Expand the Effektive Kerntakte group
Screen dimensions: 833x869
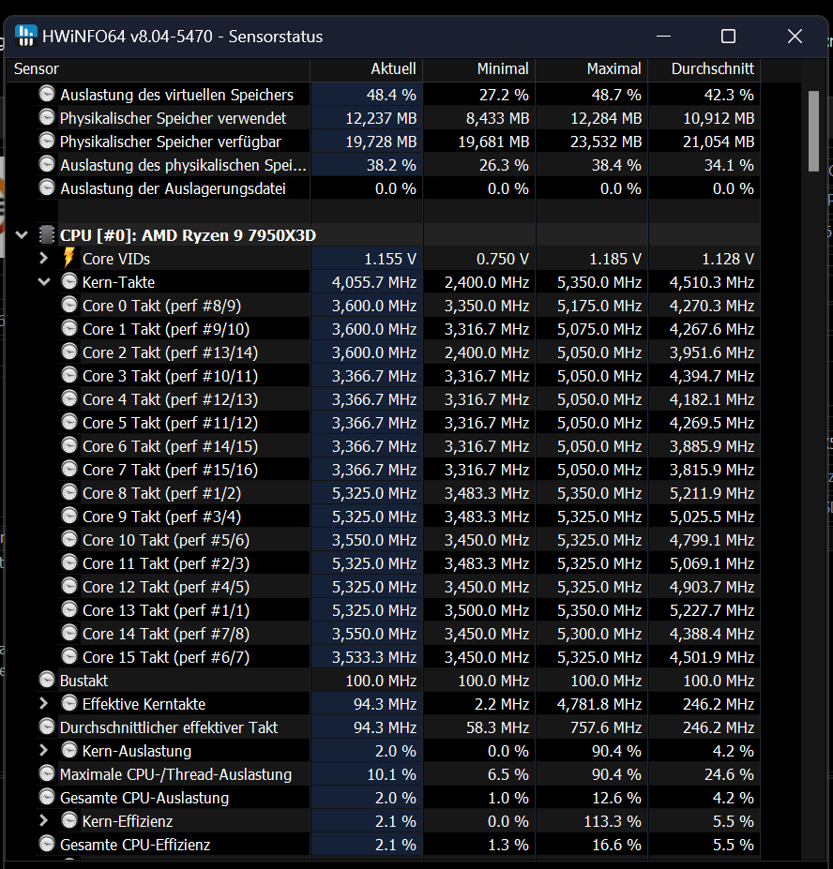(44, 703)
